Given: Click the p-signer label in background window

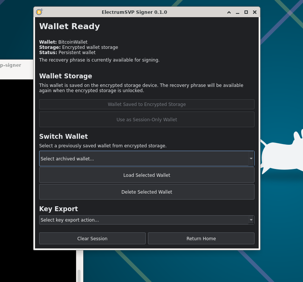Looking at the screenshot, I should pos(11,65).
